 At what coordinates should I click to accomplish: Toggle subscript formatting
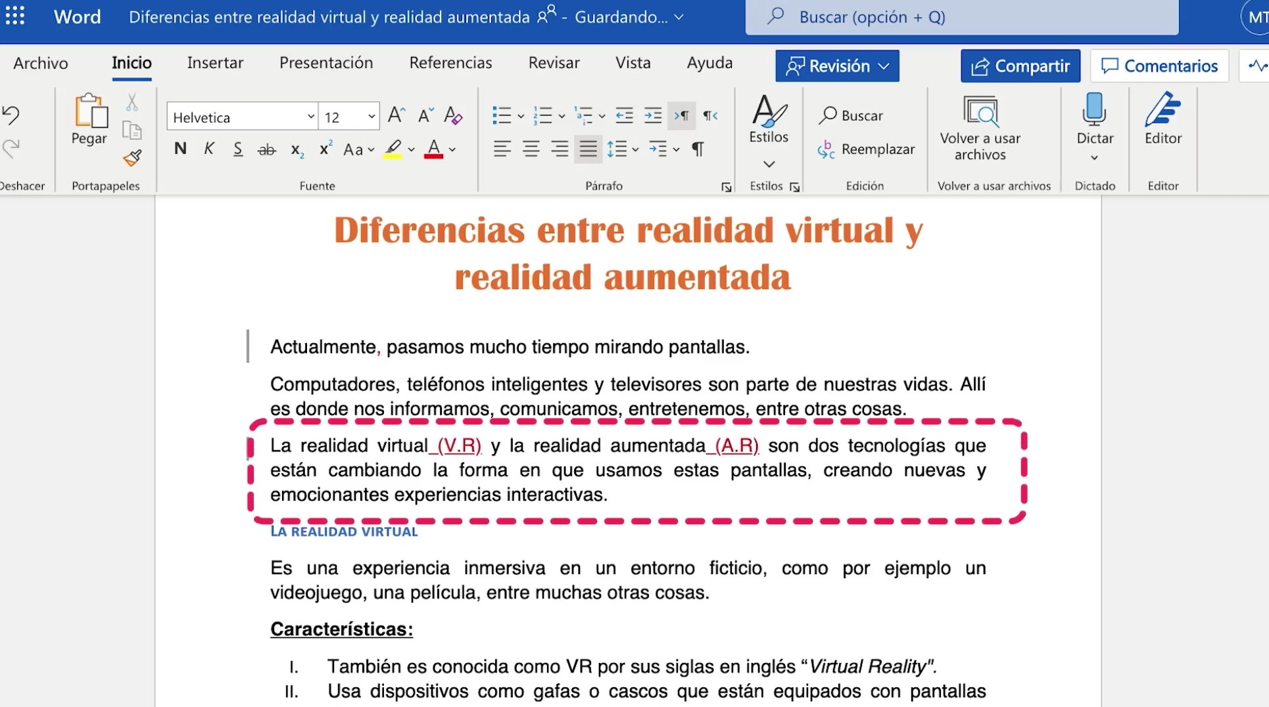(x=297, y=150)
